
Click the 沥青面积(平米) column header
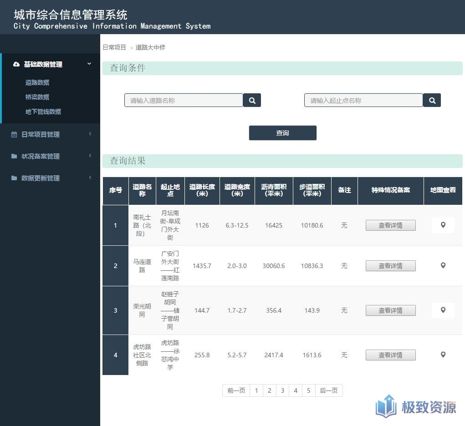click(274, 191)
